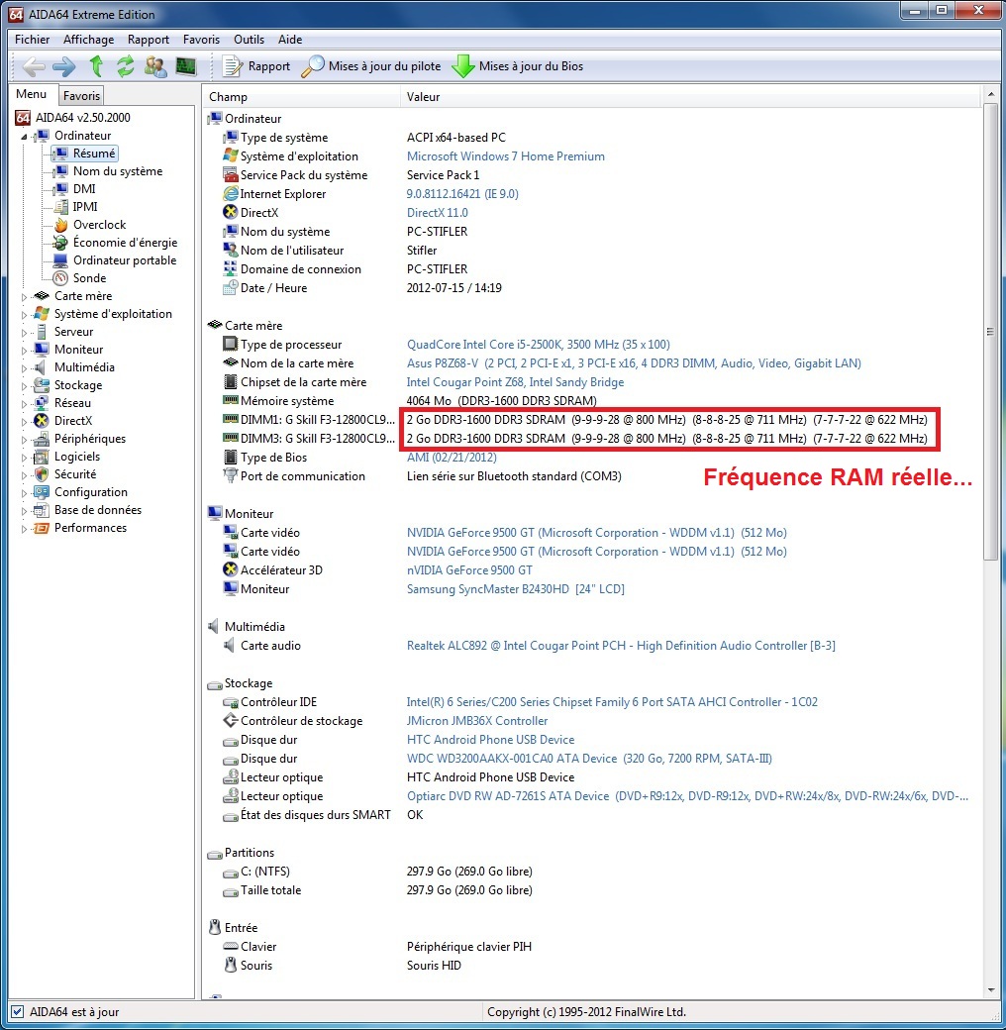Open the users icon in the toolbar
Viewport: 1006px width, 1030px height.
(x=154, y=66)
